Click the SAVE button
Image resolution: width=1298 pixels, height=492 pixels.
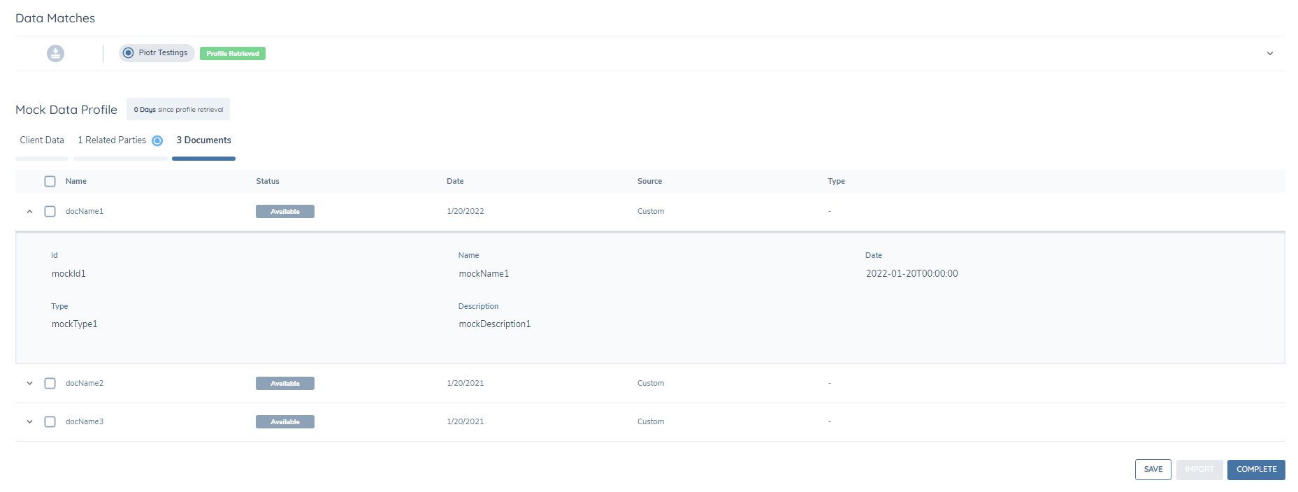1153,470
